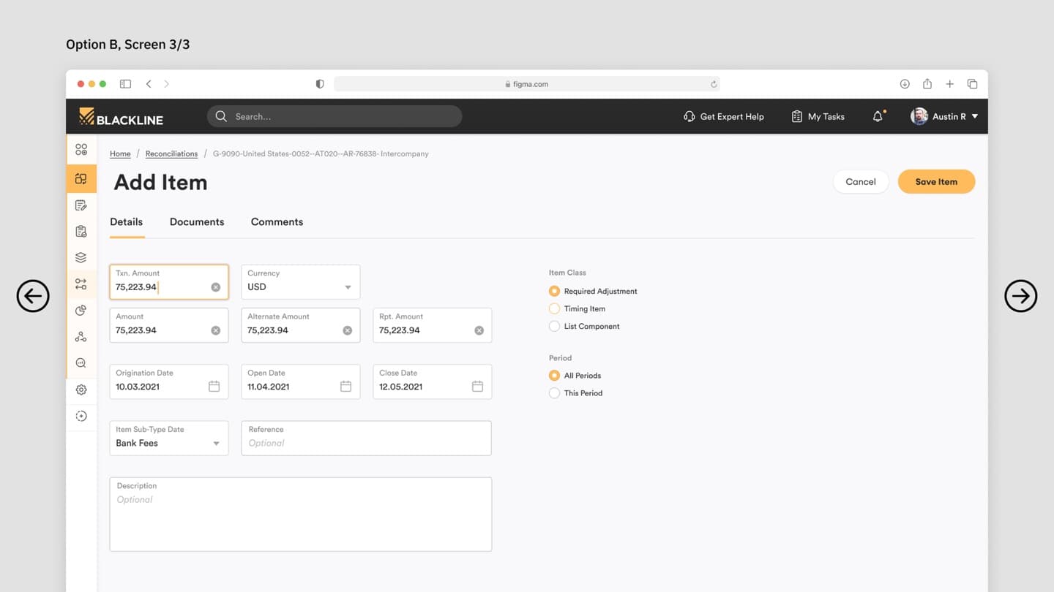
Task: Select the All Periods radio button
Action: click(x=554, y=375)
